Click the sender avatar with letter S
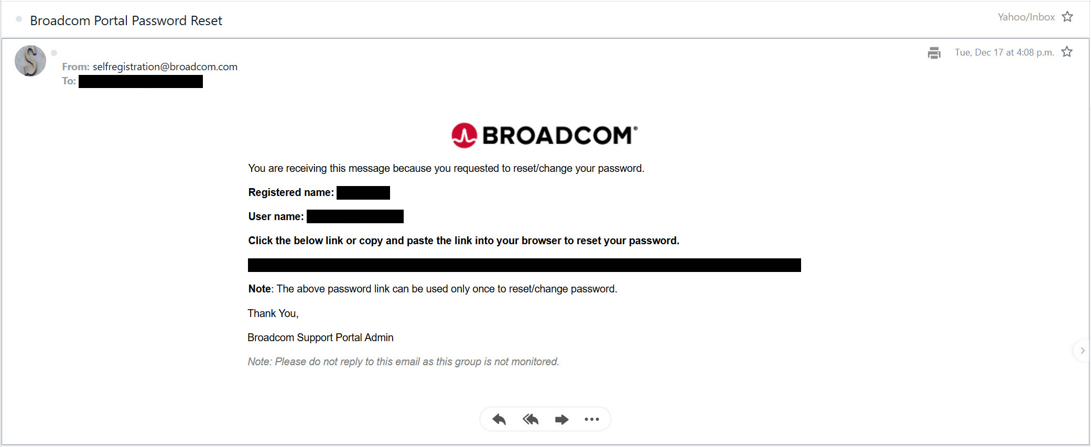The width and height of the screenshot is (1091, 447). 30,61
